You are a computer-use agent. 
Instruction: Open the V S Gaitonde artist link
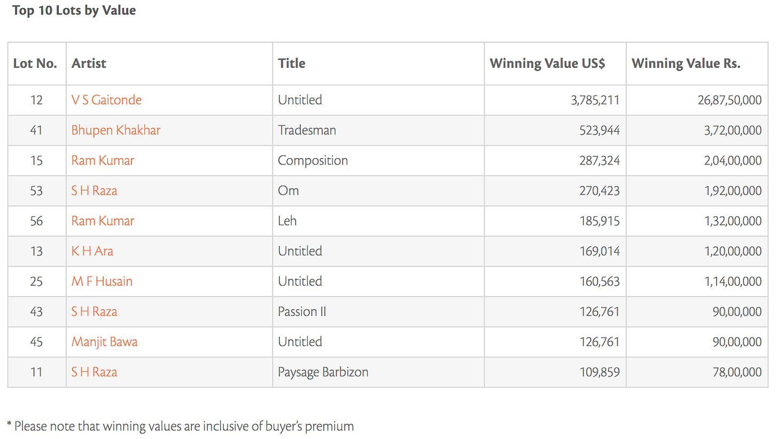click(x=106, y=100)
